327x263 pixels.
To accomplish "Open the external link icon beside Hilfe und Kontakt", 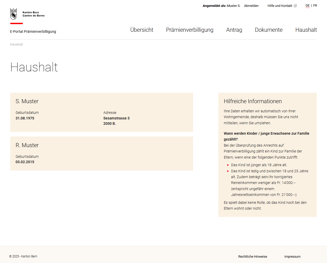I will click(x=295, y=5).
